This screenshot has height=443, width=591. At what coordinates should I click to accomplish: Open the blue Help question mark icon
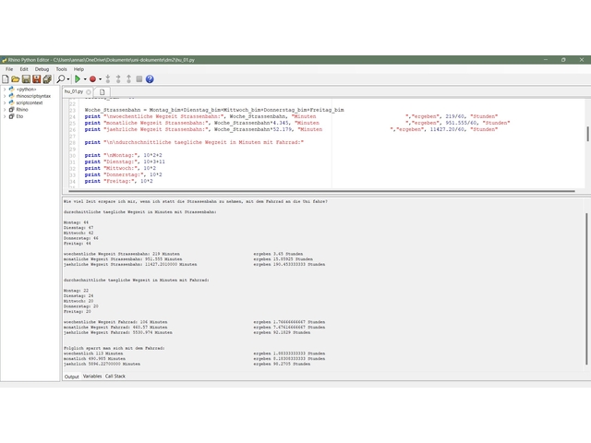click(x=150, y=79)
